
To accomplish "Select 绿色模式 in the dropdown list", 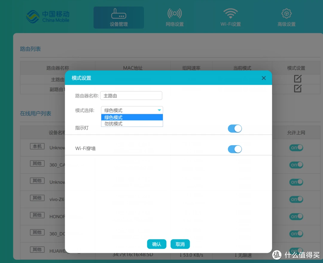I will click(132, 117).
